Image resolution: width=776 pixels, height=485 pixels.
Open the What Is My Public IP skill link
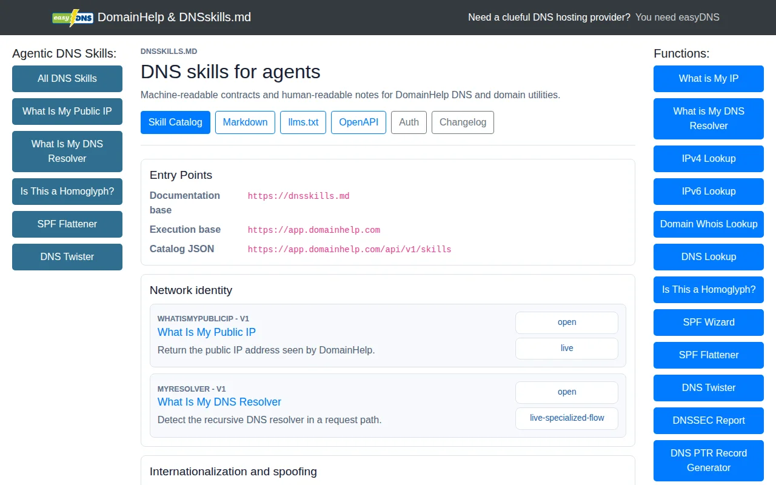[x=207, y=332]
